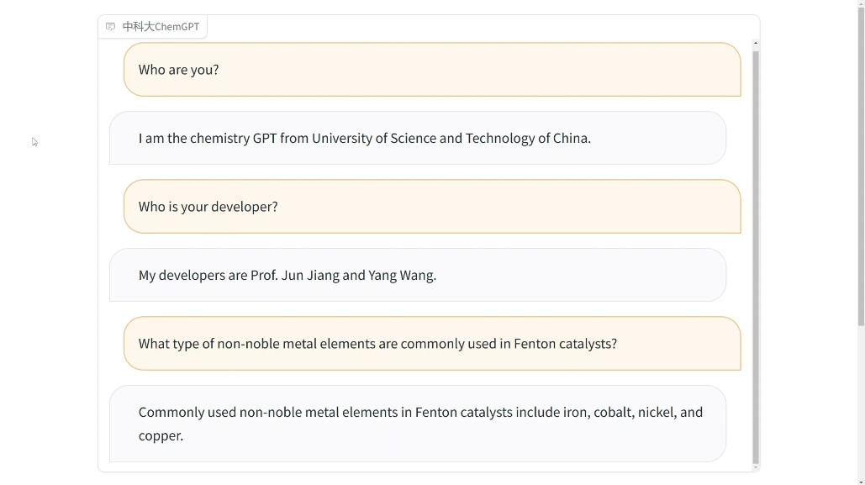The width and height of the screenshot is (865, 485).
Task: Click the chat panel's vertical scrollbar thumb
Action: pos(755,256)
